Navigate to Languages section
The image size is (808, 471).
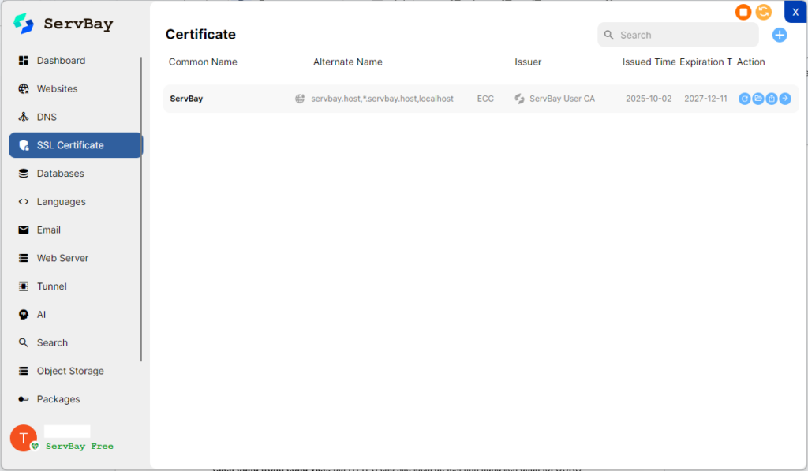tap(61, 202)
